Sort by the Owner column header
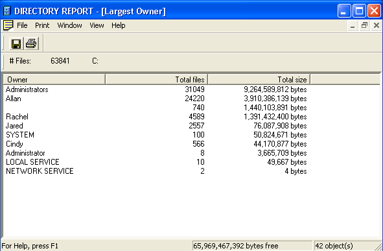Image resolution: width=383 pixels, height=251 pixels. [54, 80]
